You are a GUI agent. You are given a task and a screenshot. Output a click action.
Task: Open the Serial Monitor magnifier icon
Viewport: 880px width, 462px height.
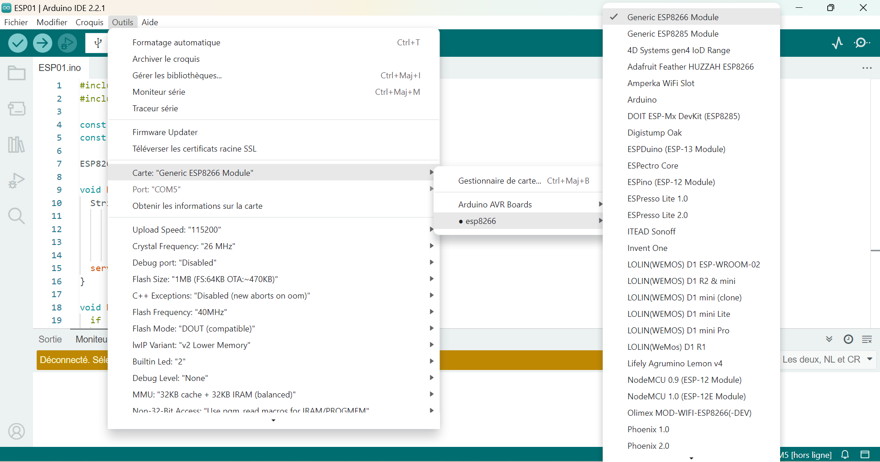tap(863, 43)
